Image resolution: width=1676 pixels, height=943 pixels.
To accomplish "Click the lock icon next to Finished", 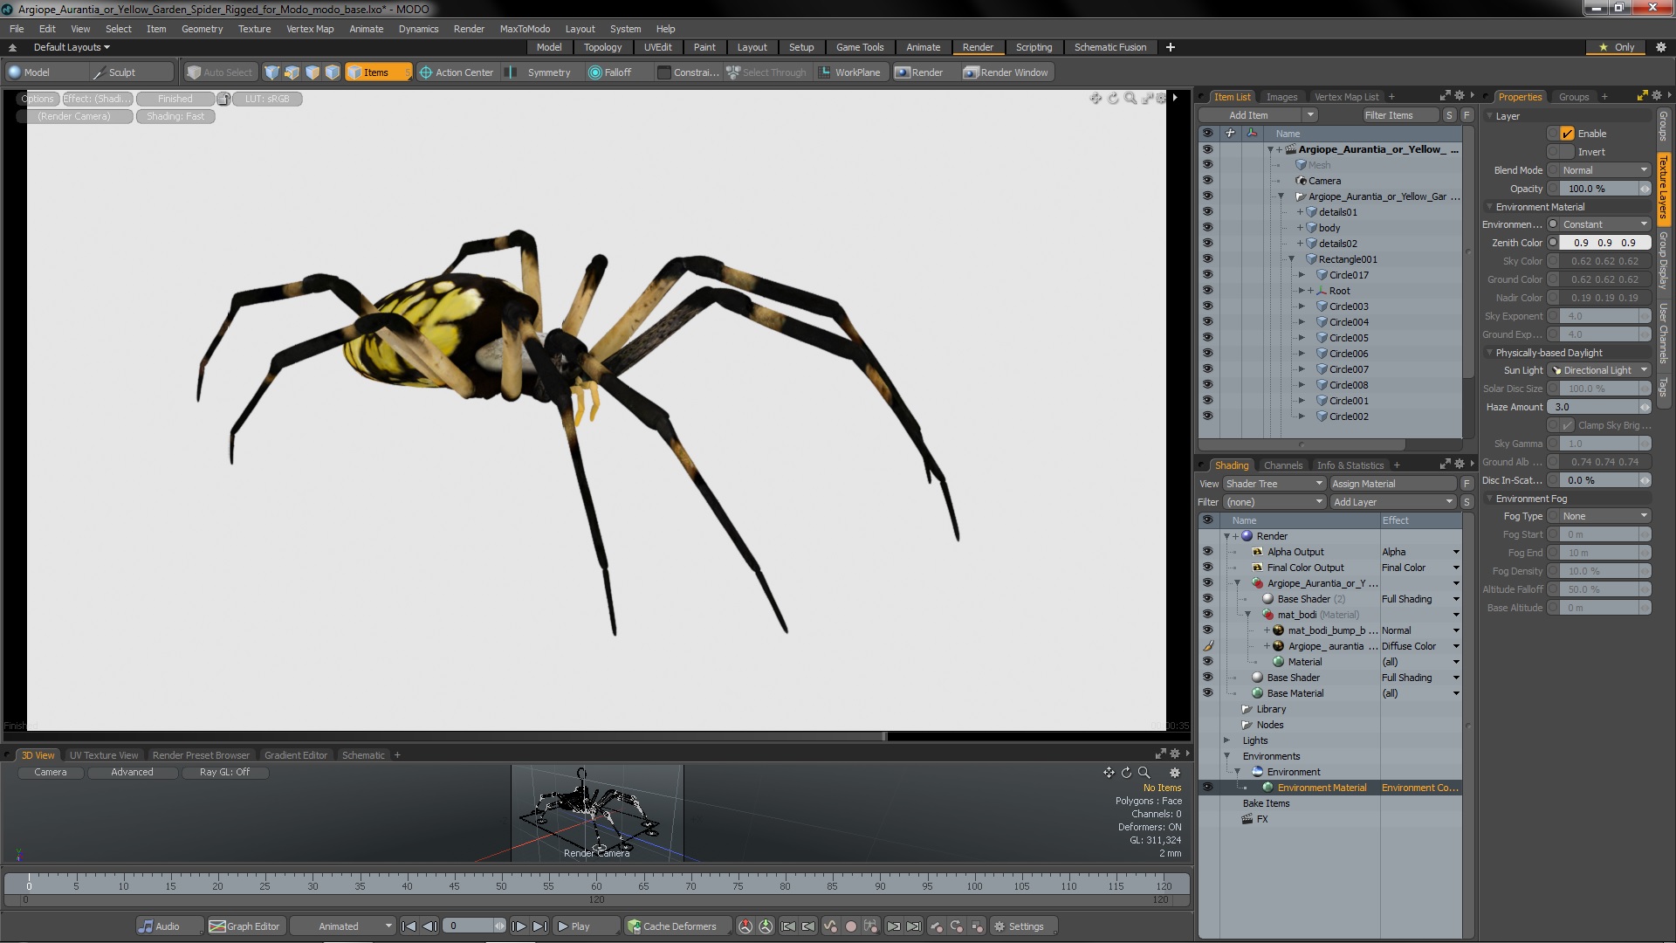I will coord(223,100).
